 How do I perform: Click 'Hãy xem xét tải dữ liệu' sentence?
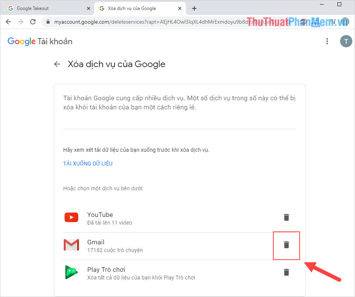136,150
